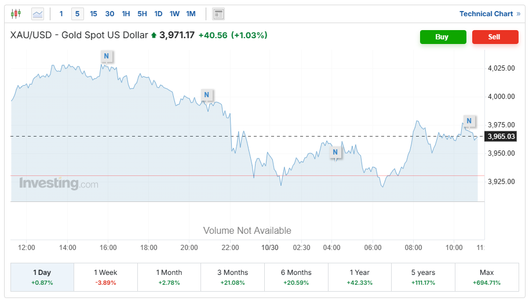
Task: Click the Investing.com watermark logo
Action: (x=59, y=183)
